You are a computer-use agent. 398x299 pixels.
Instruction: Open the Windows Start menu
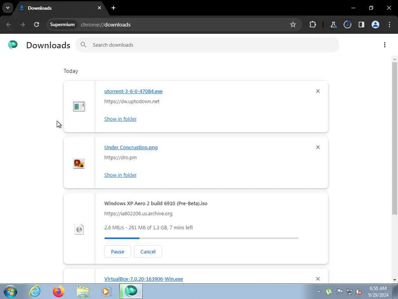click(10, 291)
